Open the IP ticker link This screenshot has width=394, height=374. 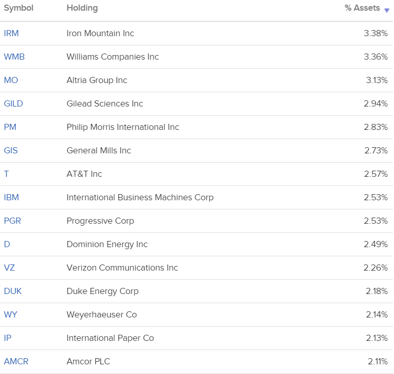pyautogui.click(x=8, y=338)
